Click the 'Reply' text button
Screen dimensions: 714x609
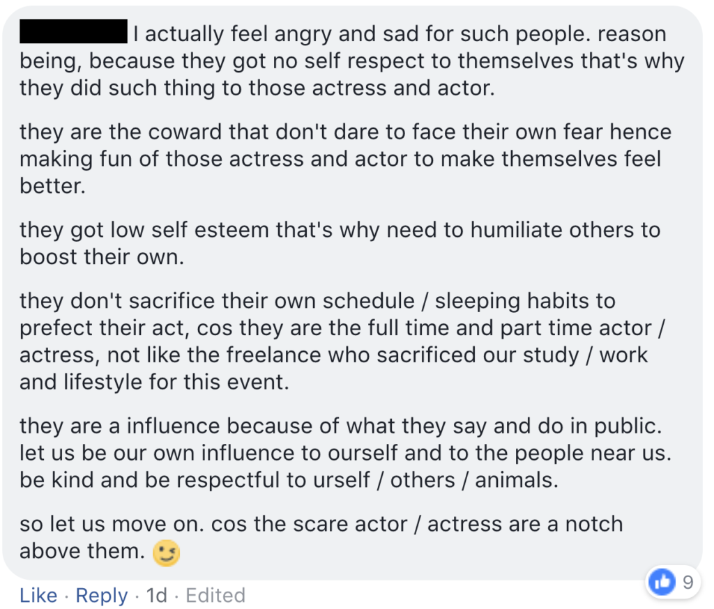tap(102, 596)
